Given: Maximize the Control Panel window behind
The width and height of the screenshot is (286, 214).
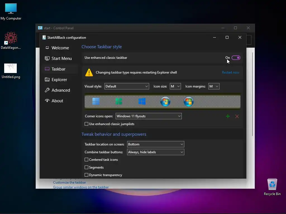Looking at the screenshot, I should tap(235, 28).
